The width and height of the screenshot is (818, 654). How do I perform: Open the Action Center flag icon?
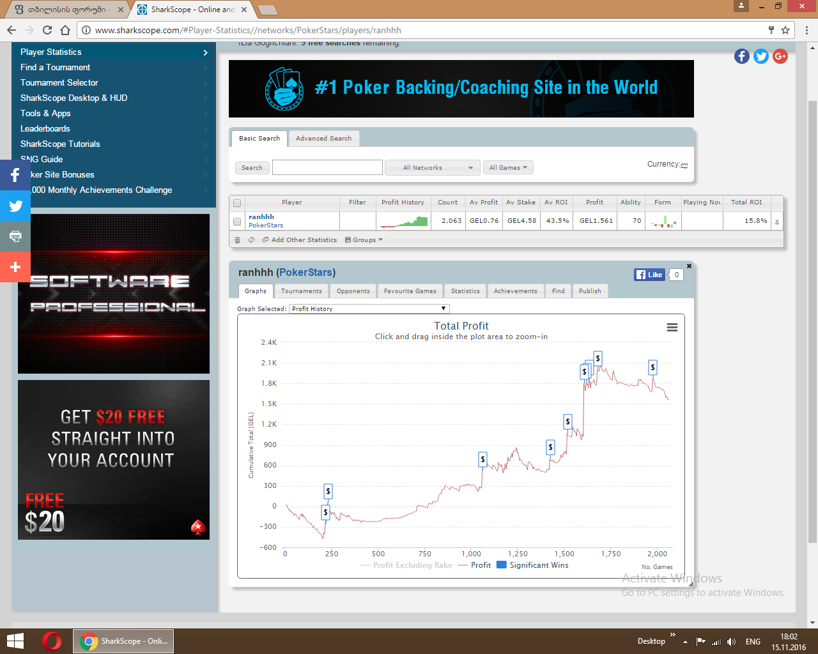(x=701, y=642)
